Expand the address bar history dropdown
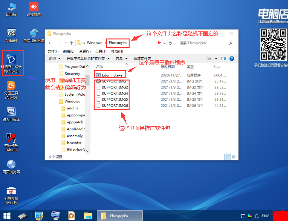Screen dimensions: 288x221 (165, 43)
